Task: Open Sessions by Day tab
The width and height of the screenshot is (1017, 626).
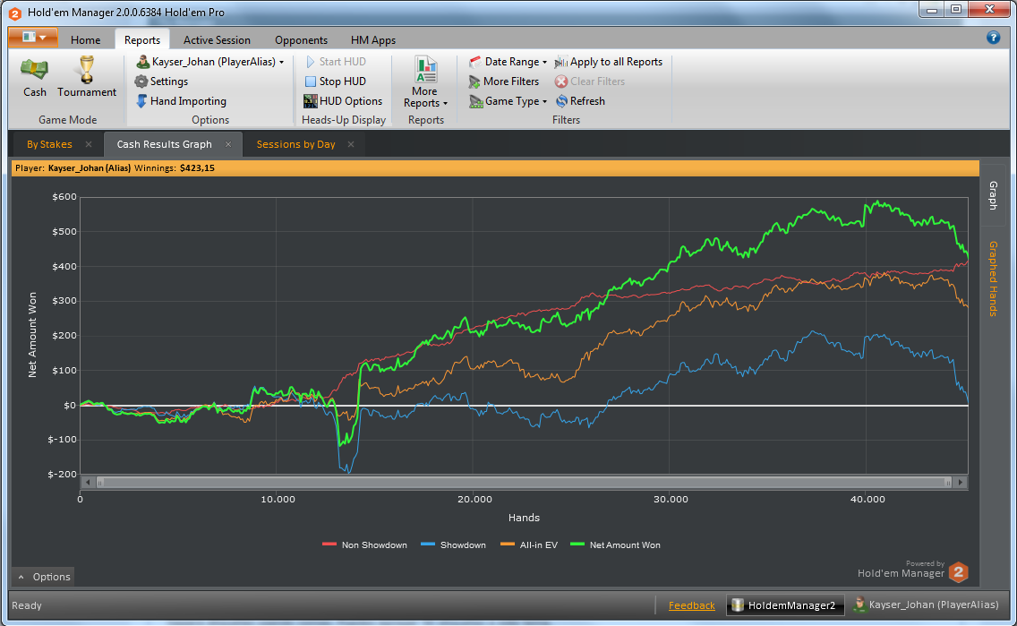Action: pyautogui.click(x=295, y=144)
